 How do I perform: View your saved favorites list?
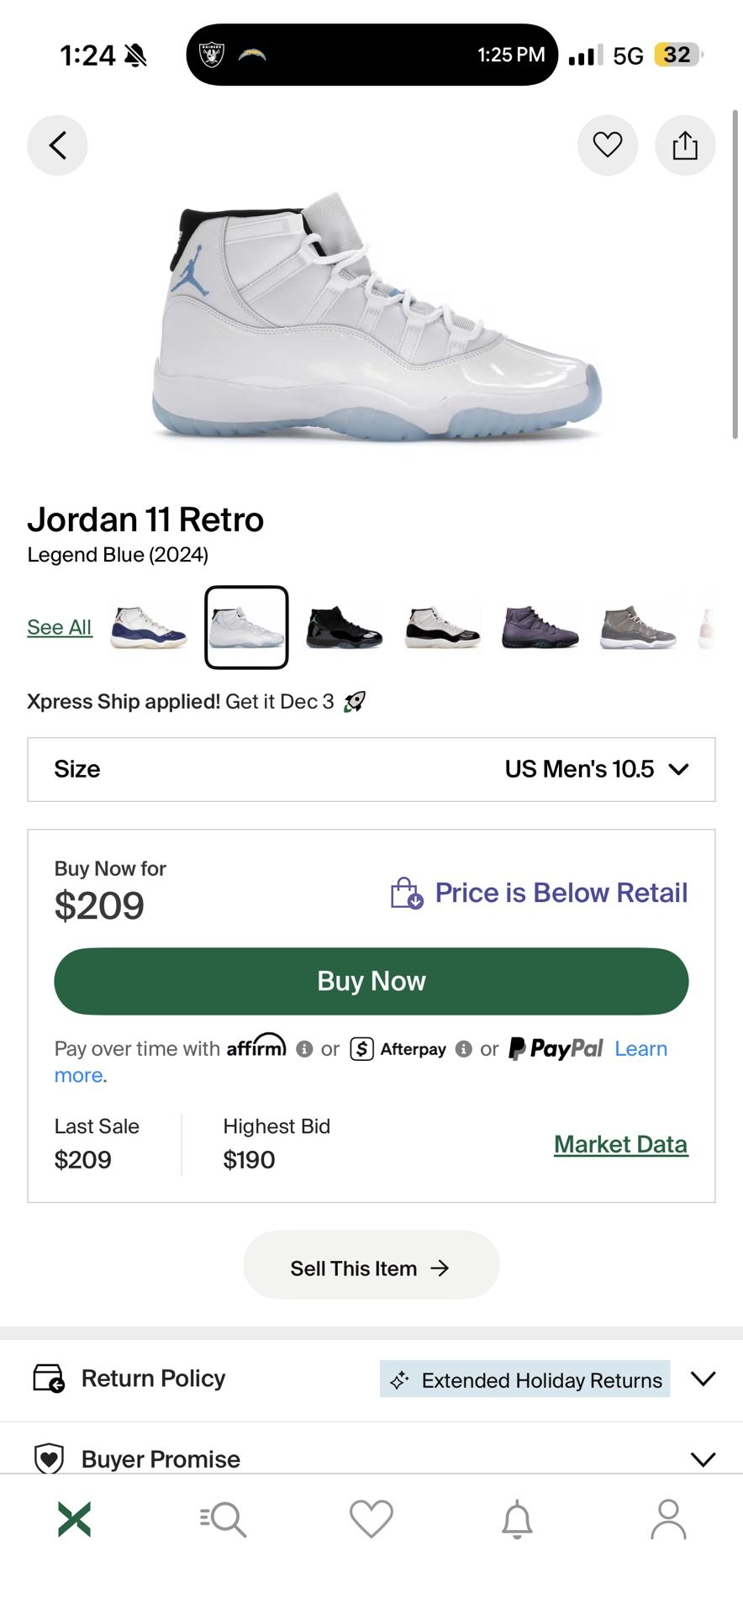coord(371,1523)
